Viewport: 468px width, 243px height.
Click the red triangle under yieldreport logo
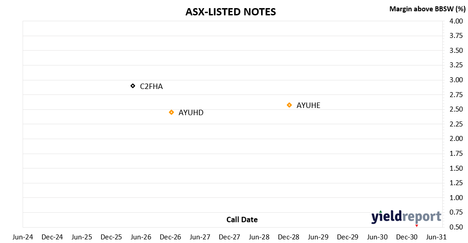pos(417,226)
